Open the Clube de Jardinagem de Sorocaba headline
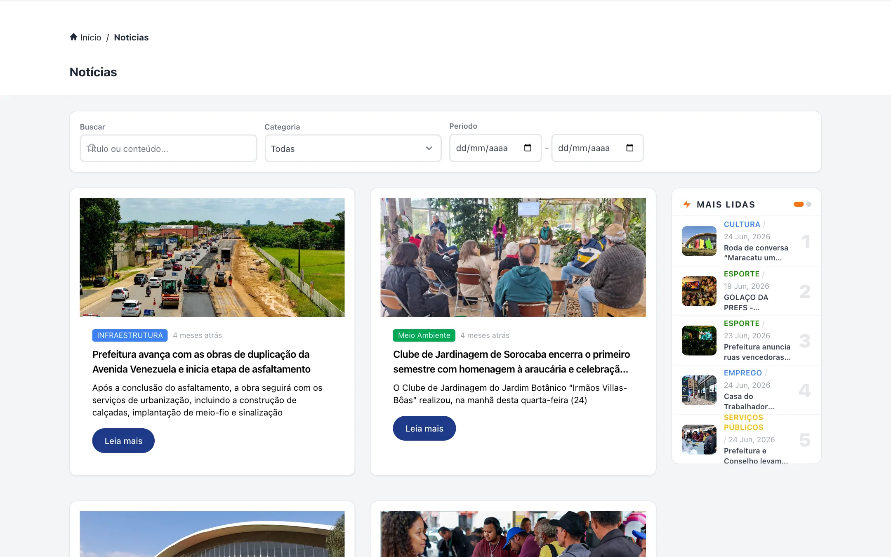This screenshot has height=557, width=891. click(x=511, y=362)
